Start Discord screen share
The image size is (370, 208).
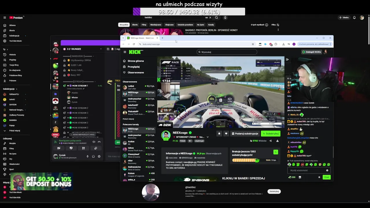[x=71, y=148]
